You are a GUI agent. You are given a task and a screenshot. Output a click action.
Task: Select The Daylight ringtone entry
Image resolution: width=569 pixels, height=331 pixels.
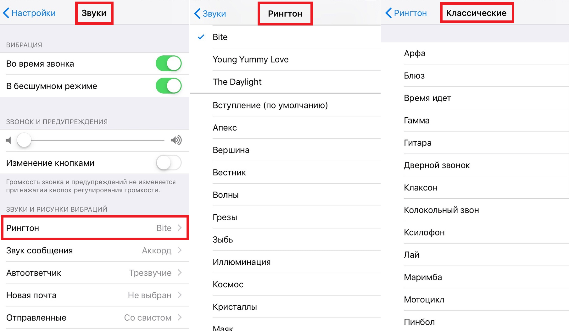click(x=285, y=82)
